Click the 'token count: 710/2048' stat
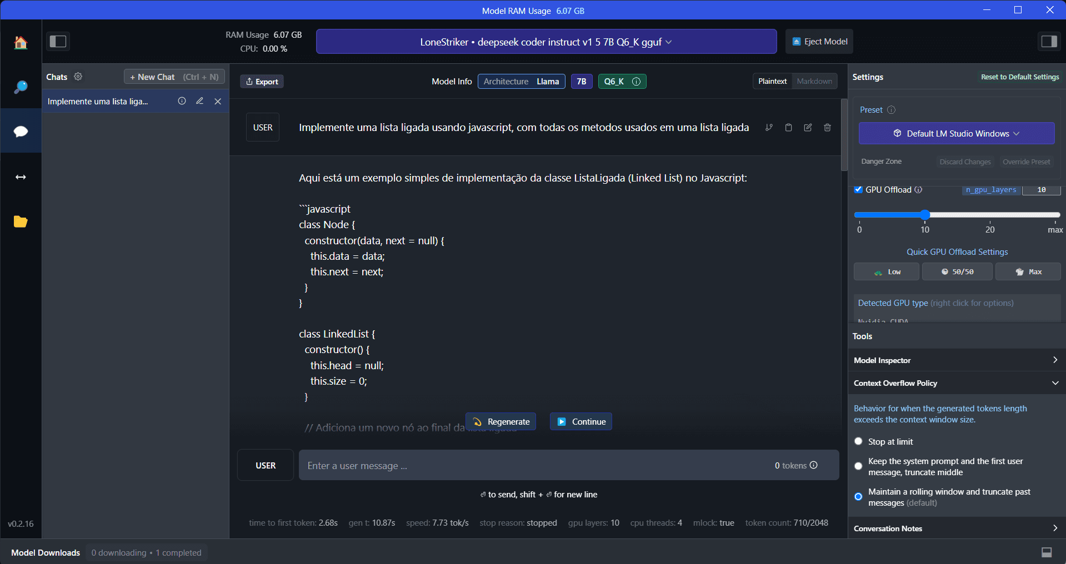 (x=787, y=523)
